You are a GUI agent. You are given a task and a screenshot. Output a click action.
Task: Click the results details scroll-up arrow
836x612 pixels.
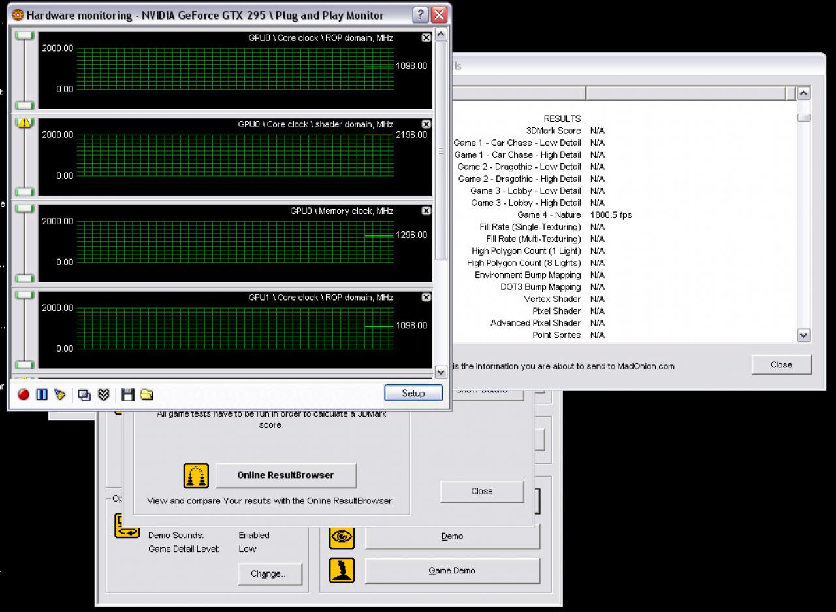(804, 93)
